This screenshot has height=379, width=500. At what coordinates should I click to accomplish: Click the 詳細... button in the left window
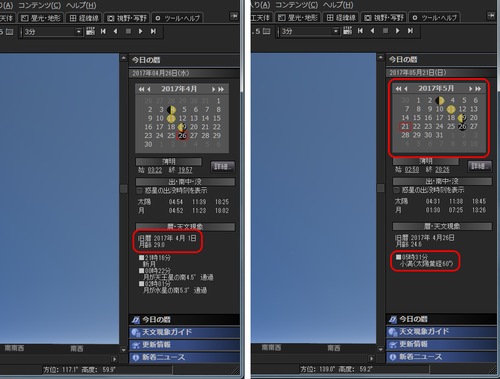pos(223,167)
